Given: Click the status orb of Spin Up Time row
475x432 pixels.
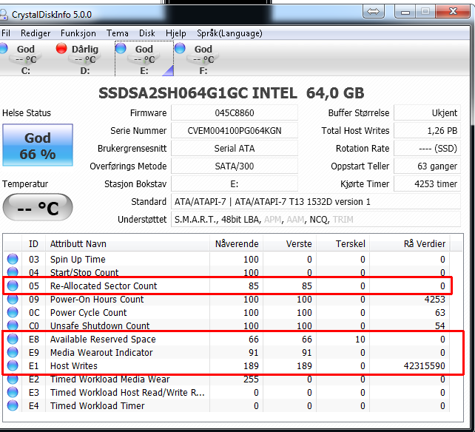Looking at the screenshot, I should 13,259.
